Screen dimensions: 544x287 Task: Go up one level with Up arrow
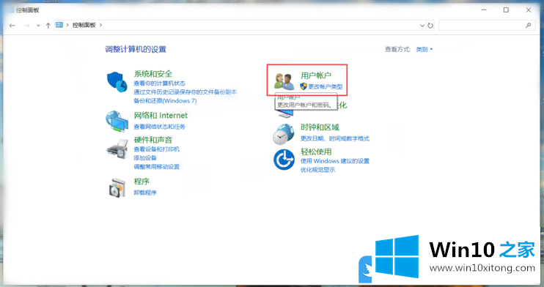48,26
